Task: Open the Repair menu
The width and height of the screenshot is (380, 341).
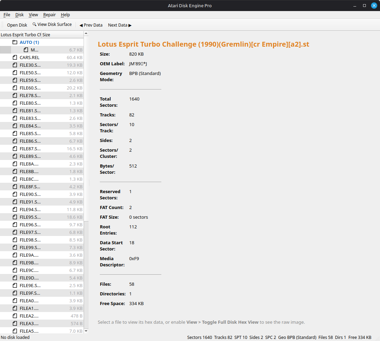Action: click(49, 15)
